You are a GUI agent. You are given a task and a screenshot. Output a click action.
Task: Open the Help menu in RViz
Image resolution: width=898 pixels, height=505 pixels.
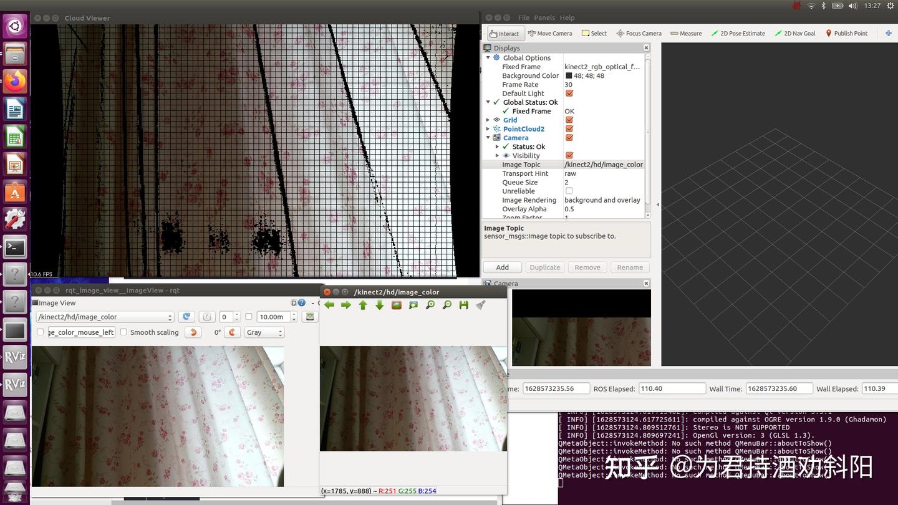(567, 17)
